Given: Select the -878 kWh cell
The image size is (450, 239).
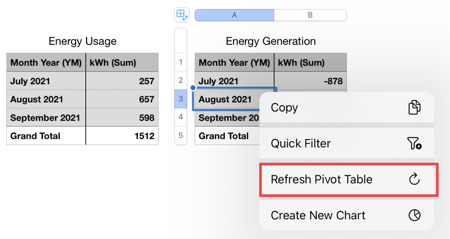Looking at the screenshot, I should click(310, 81).
